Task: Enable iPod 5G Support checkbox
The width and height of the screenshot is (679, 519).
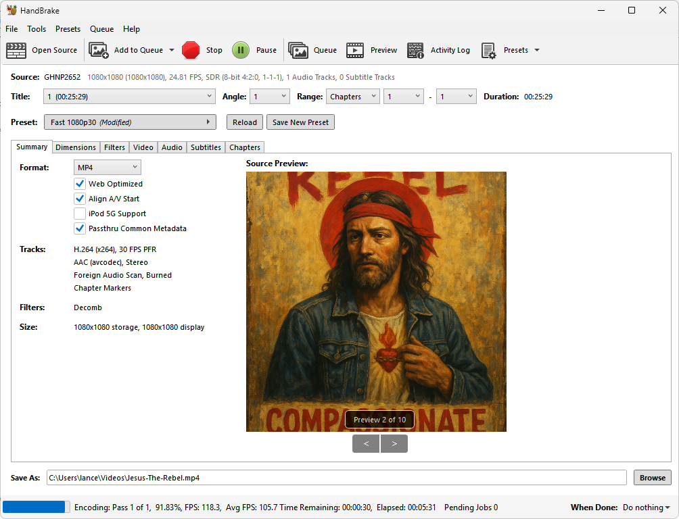Action: [80, 214]
